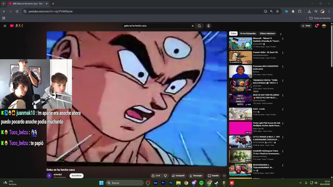Go back to the previous page
Viewport: 333px width, 187px height.
tap(4, 11)
